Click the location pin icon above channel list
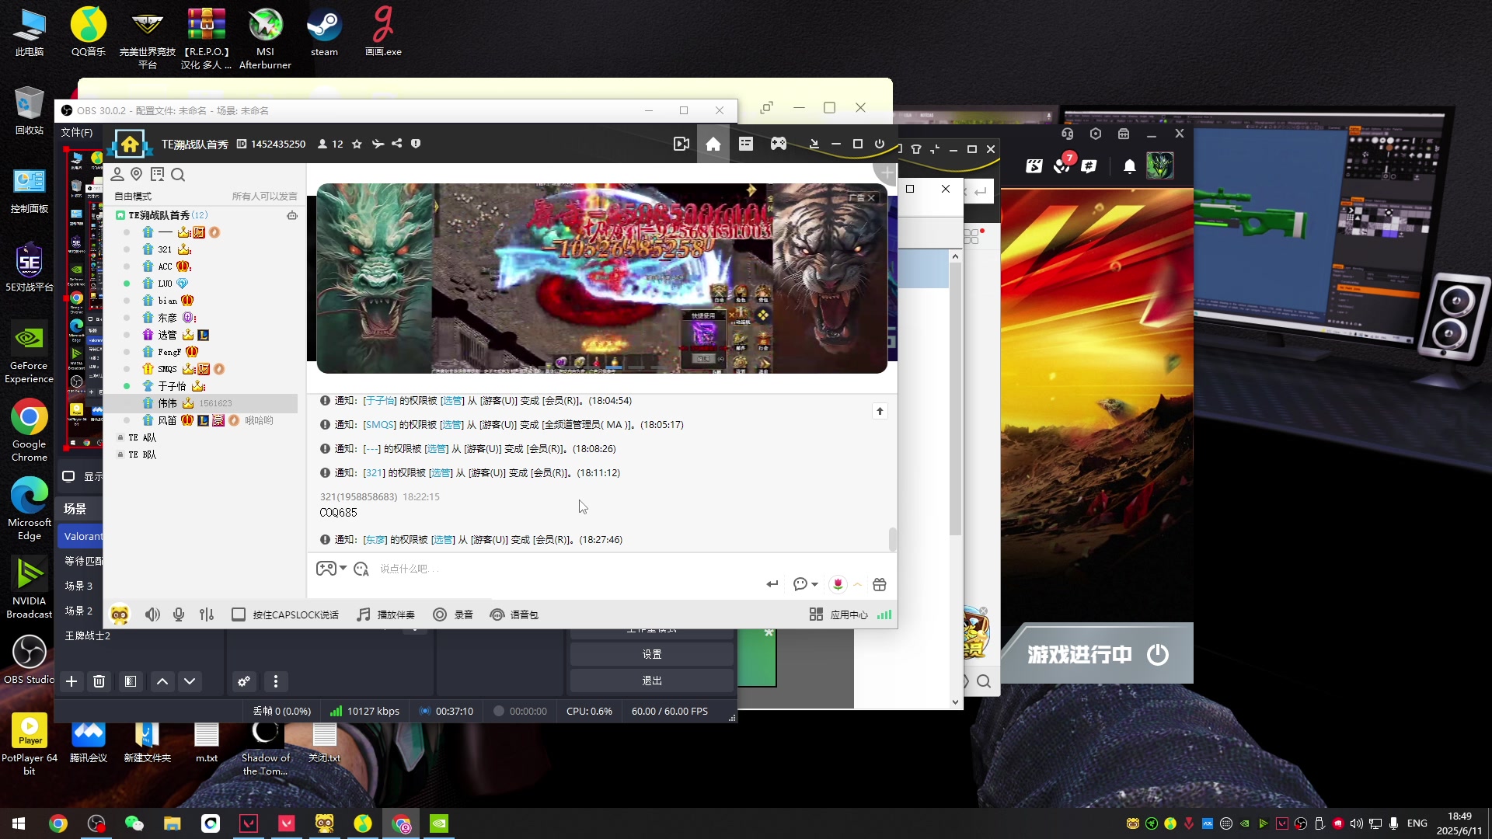 137,174
